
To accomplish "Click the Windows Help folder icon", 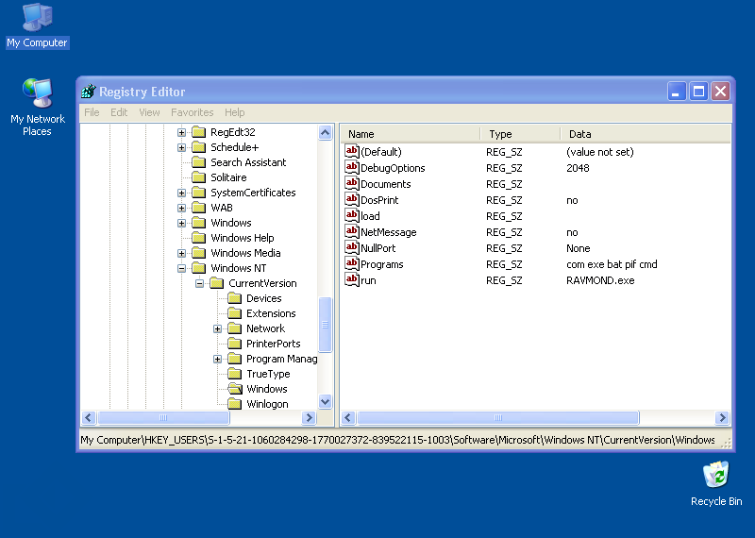I will tap(199, 238).
